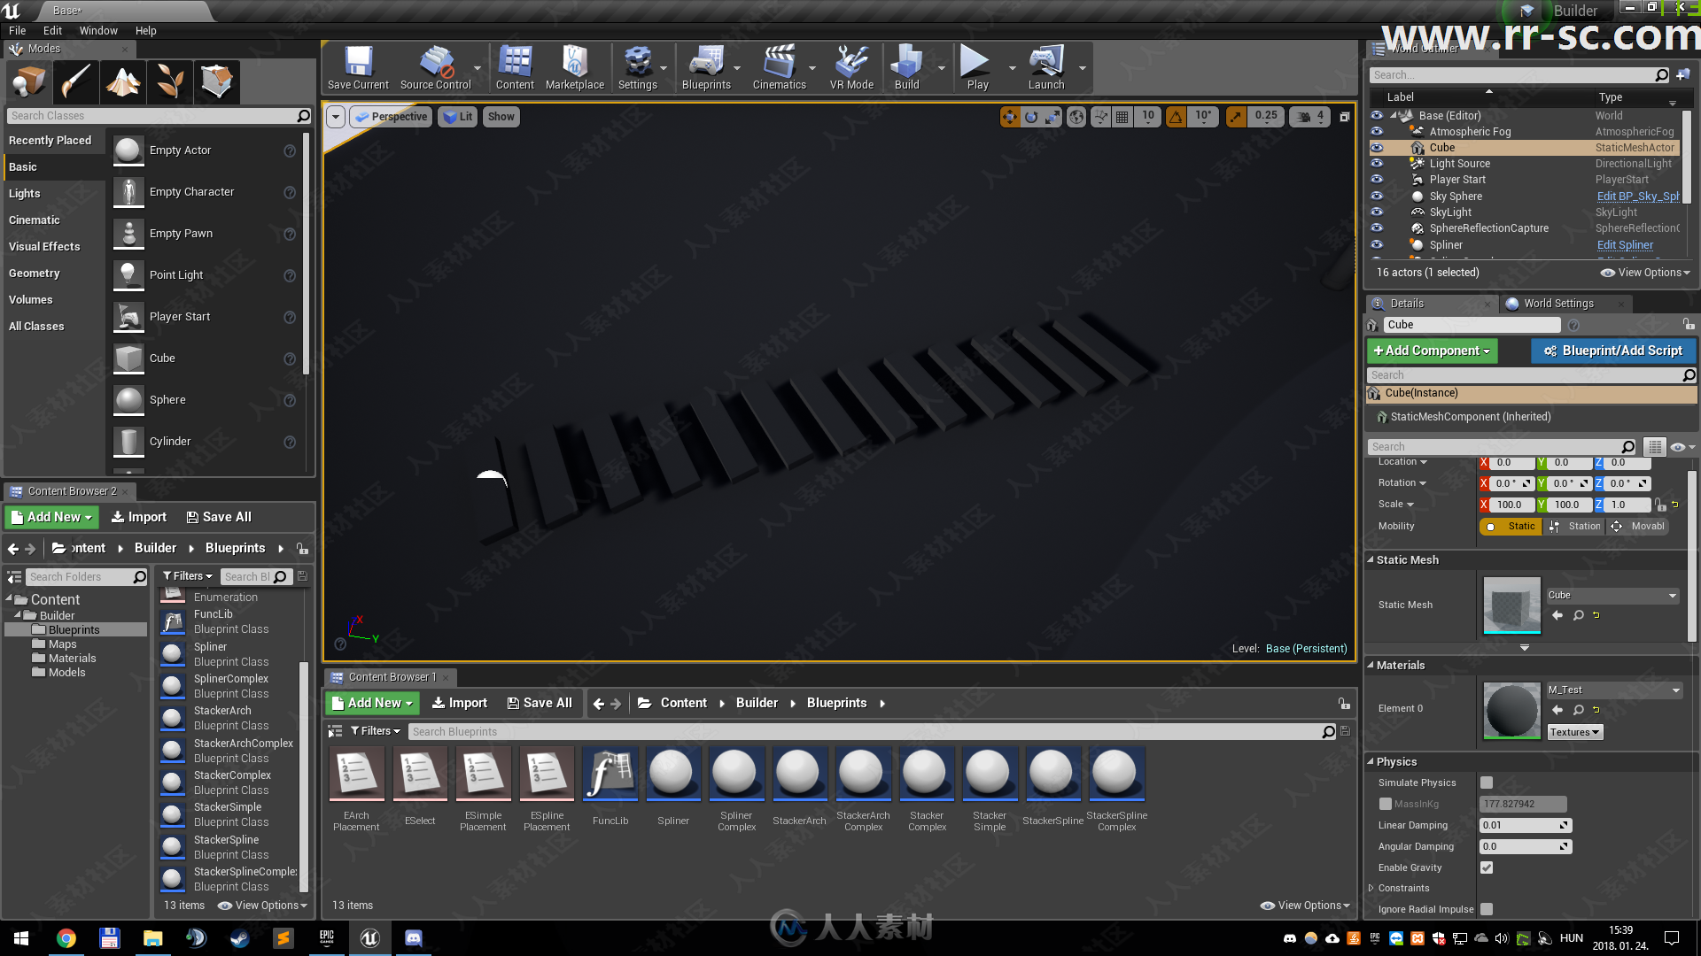Open the Blueprints toolbar icon
The image size is (1701, 956).
(706, 68)
